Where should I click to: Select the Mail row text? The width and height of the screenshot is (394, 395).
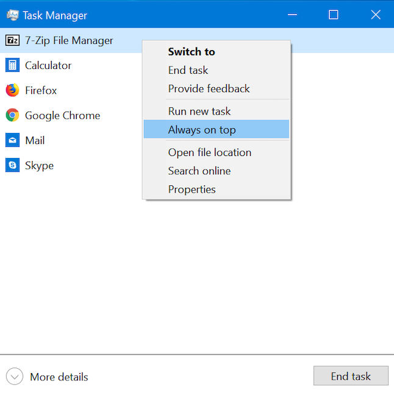(x=35, y=140)
